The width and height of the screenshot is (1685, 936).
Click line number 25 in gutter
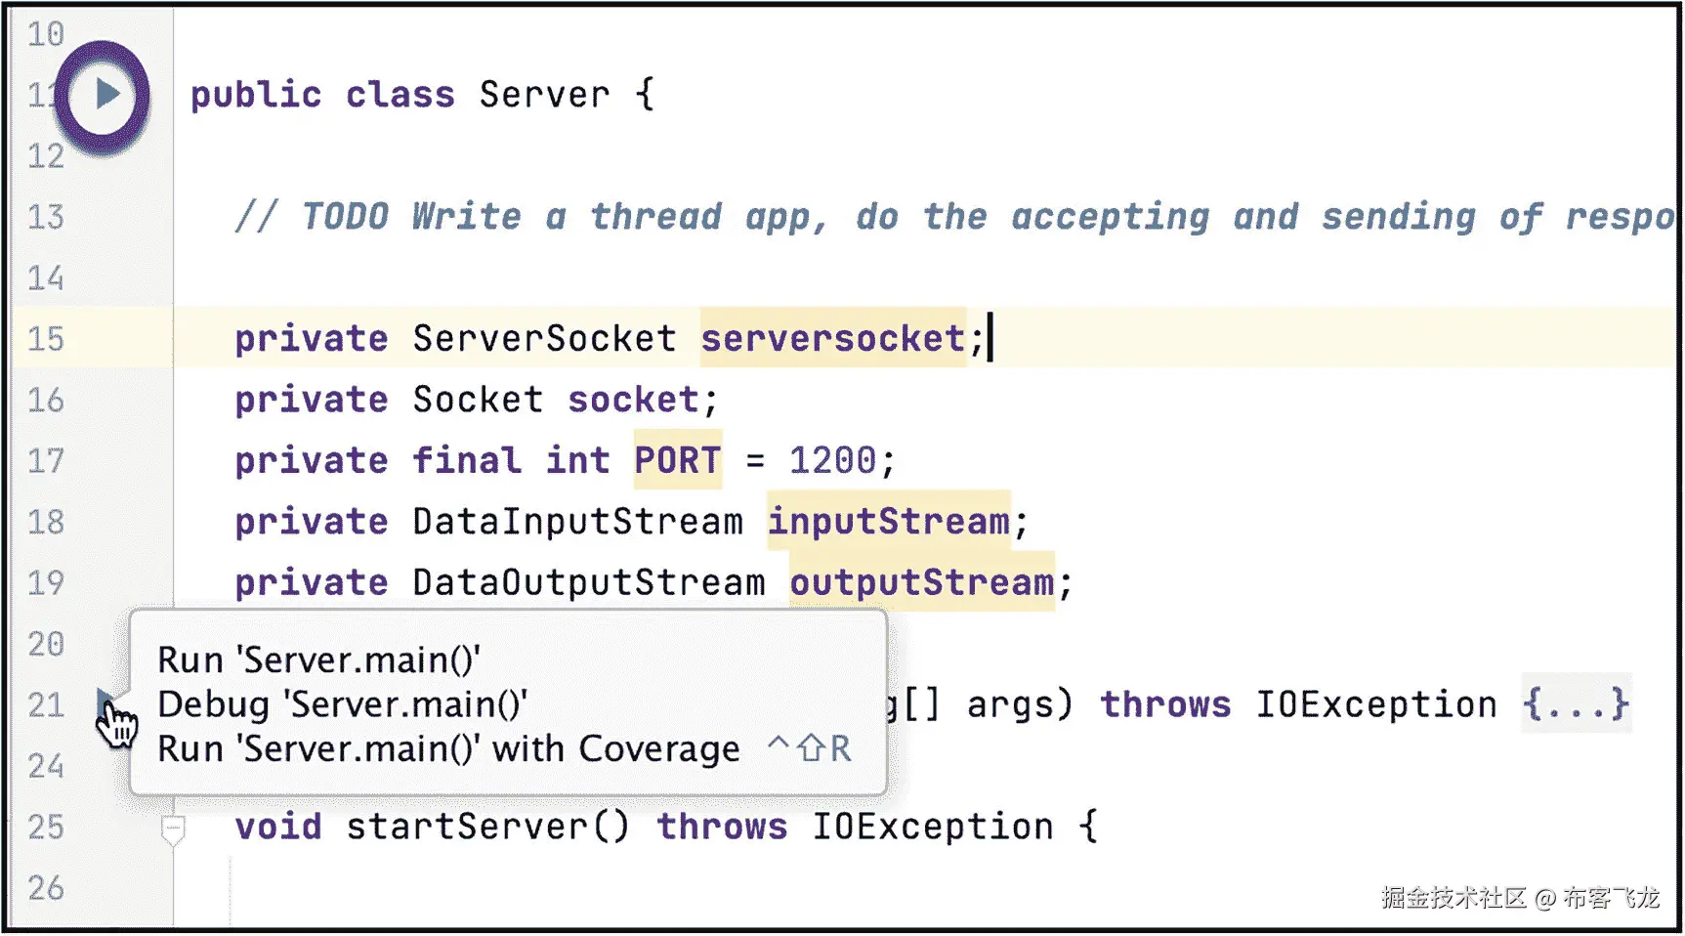(x=46, y=828)
